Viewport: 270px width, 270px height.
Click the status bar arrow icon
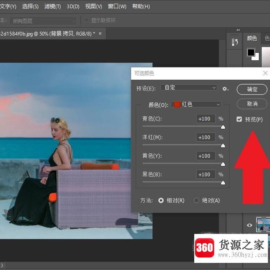point(2,266)
